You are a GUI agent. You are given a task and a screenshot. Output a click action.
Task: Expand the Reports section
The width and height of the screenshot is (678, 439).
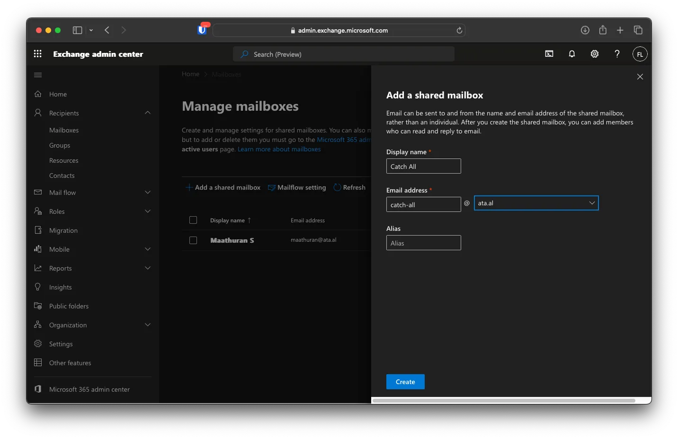[148, 268]
